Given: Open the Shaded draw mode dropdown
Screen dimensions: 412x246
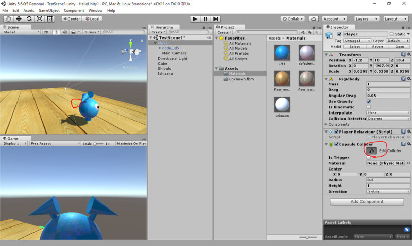Looking at the screenshot, I should (x=21, y=32).
